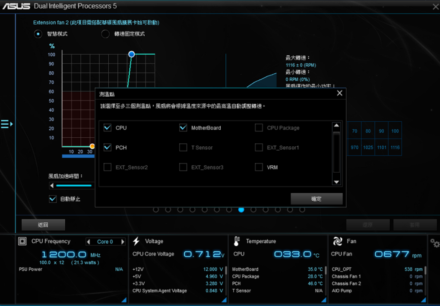
Task: Enable the VRM temperature source checkbox
Action: (259, 167)
